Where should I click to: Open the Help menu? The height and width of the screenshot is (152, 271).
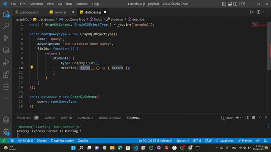click(96, 4)
